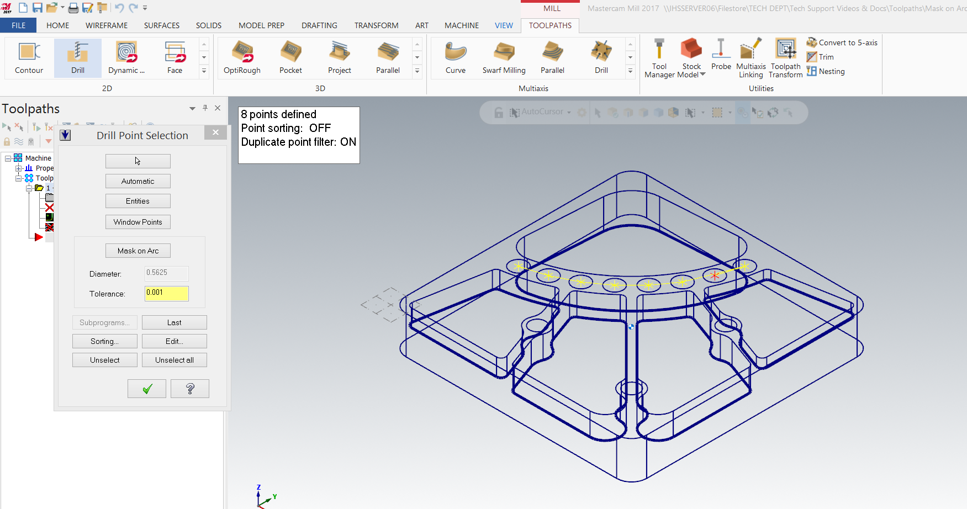The width and height of the screenshot is (967, 509).
Task: Select the Multiaxis Drill toolpath
Action: pyautogui.click(x=601, y=58)
